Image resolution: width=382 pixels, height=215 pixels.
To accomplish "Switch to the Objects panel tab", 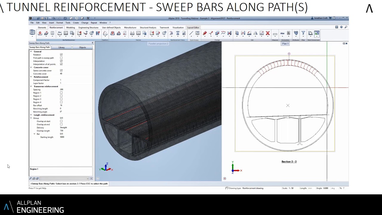I will tap(82, 47).
